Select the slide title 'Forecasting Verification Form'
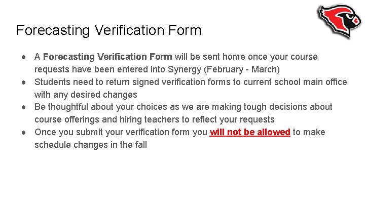The height and width of the screenshot is (205, 365). 108,30
